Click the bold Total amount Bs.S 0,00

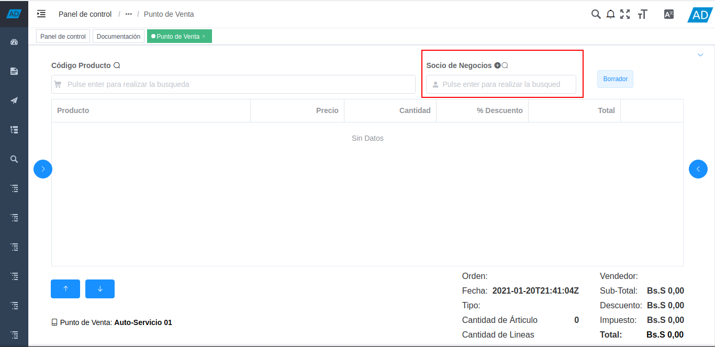coord(665,334)
